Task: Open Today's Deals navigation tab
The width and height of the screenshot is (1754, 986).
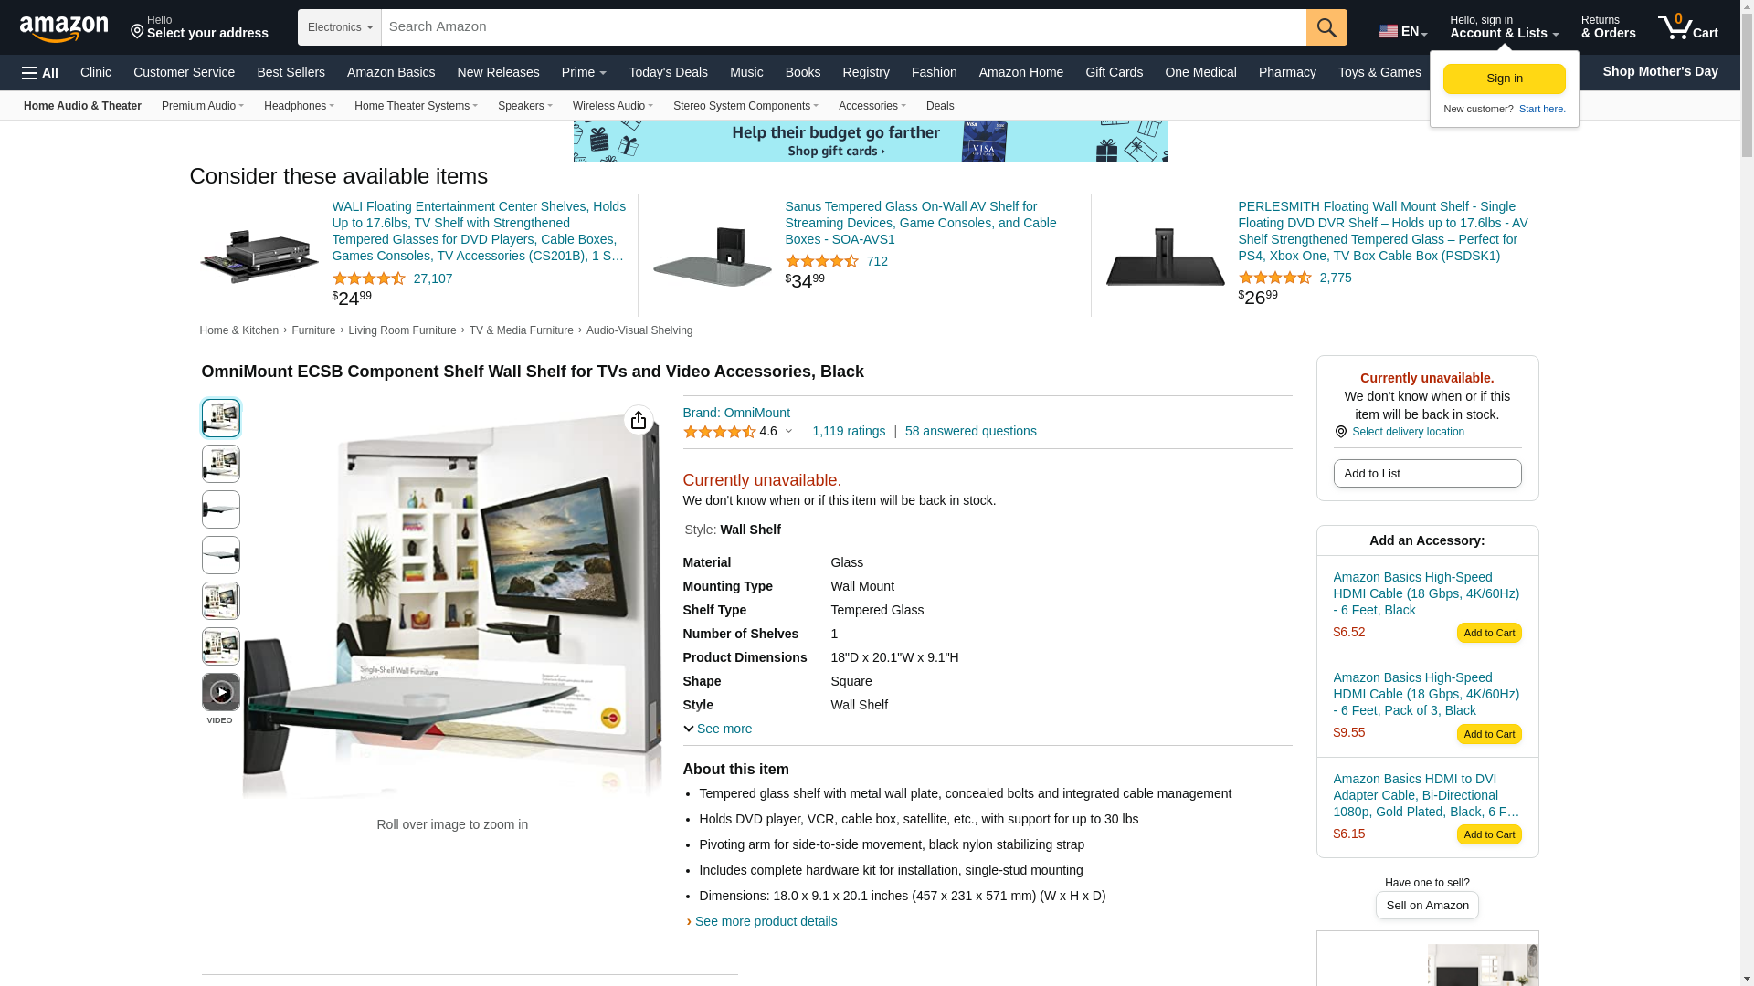Action: [x=668, y=72]
